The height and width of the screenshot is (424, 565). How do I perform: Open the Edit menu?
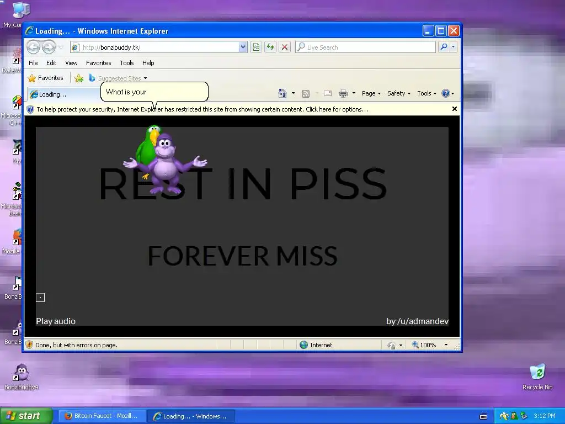click(51, 63)
